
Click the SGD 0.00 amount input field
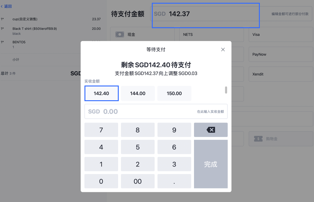(156, 111)
